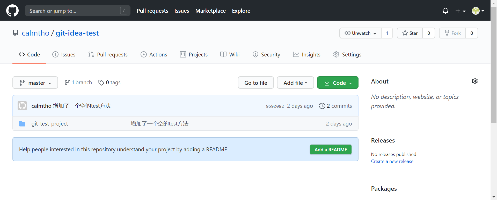Open Pull requests in top navigation
This screenshot has width=497, height=200.
[x=152, y=11]
